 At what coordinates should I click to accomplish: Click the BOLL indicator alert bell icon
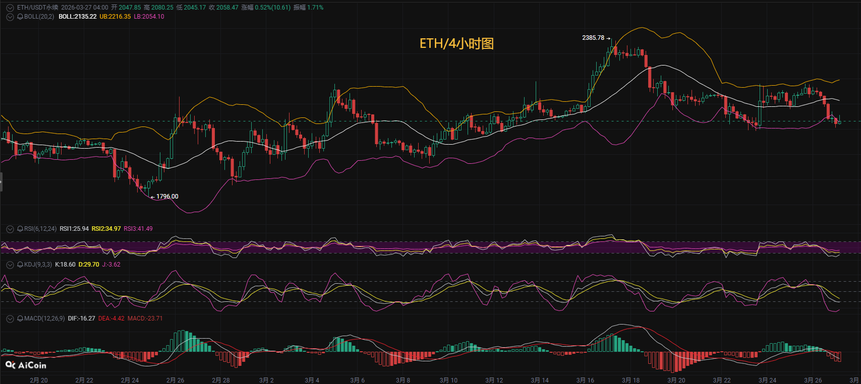coord(20,17)
